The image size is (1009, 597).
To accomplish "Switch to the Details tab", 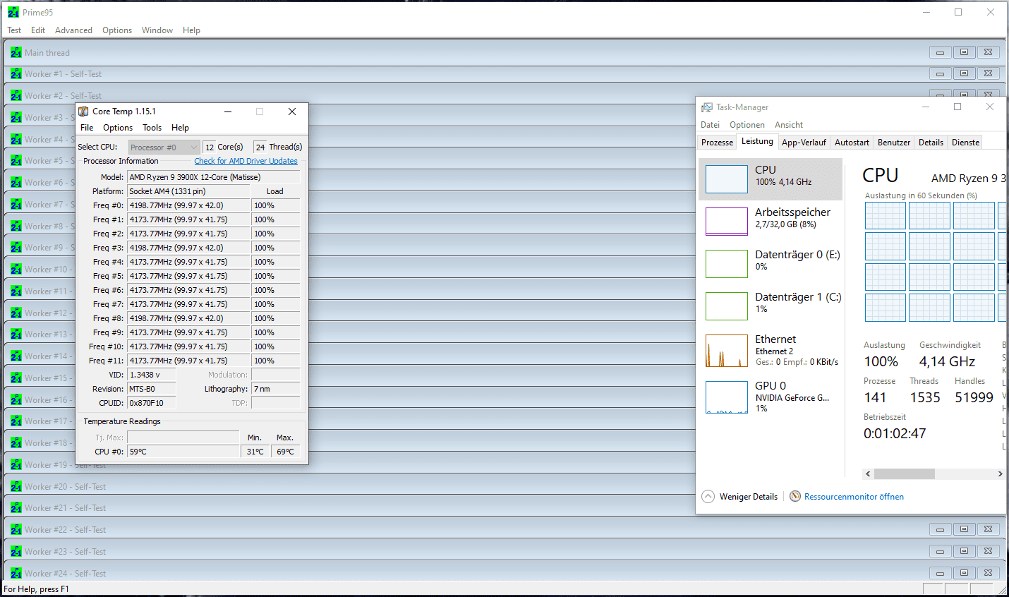I will click(931, 143).
